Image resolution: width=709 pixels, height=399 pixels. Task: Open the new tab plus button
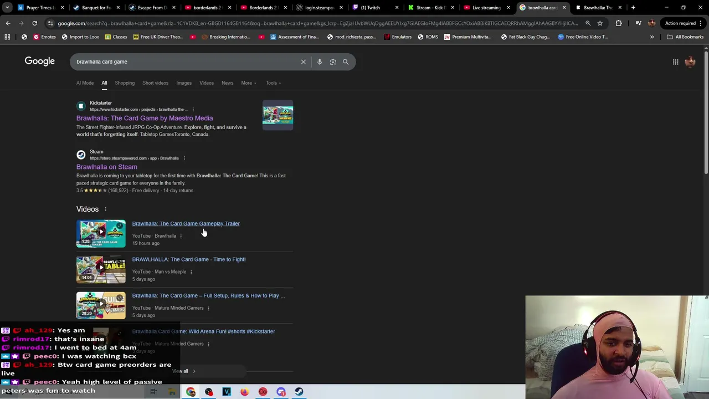point(633,8)
